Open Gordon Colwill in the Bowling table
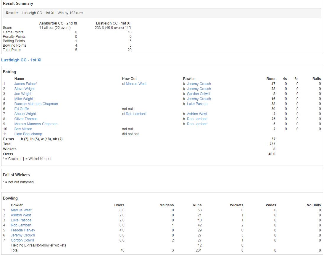Viewport: 329px width, 258px height. [22, 240]
